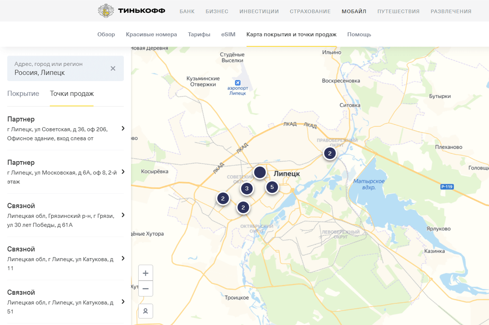Open СТРАХОВАНИЕ in top navigation
Screen dimensions: 489x325
310,11
